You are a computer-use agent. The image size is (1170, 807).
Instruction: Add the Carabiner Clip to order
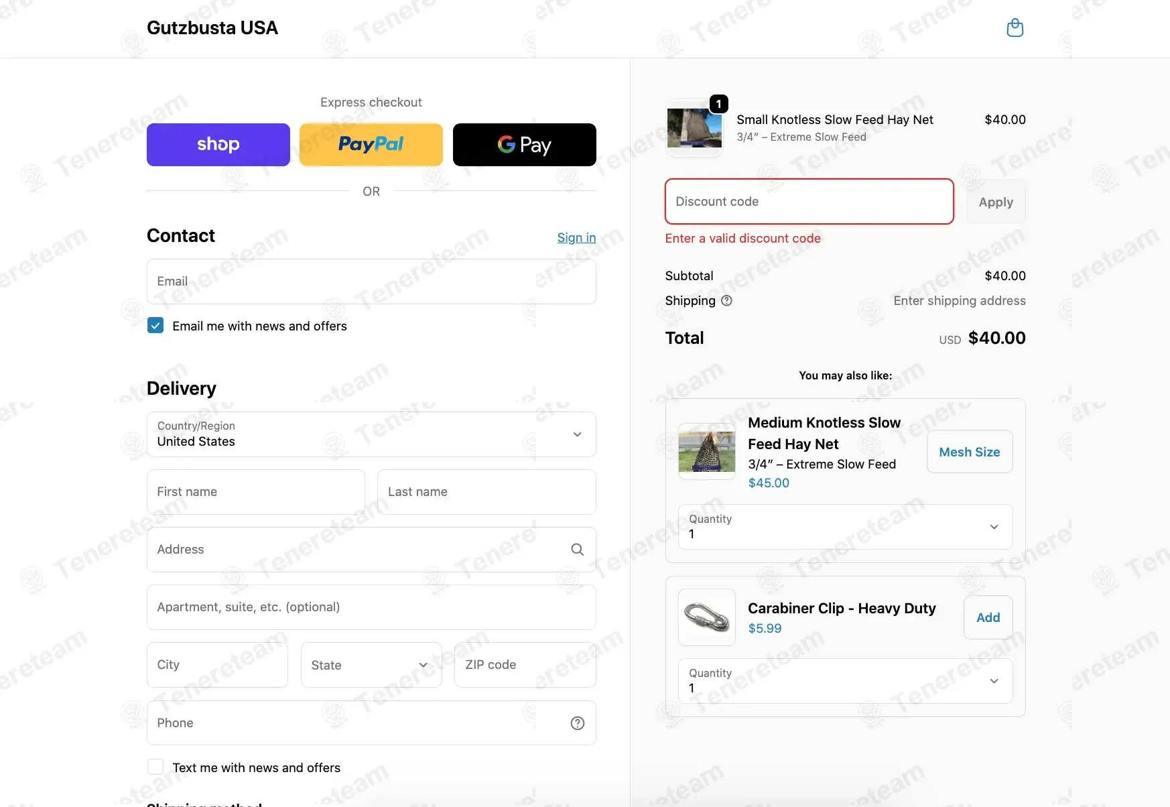tap(988, 617)
